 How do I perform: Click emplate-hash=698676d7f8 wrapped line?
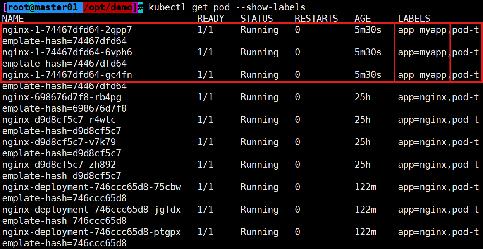(64, 108)
